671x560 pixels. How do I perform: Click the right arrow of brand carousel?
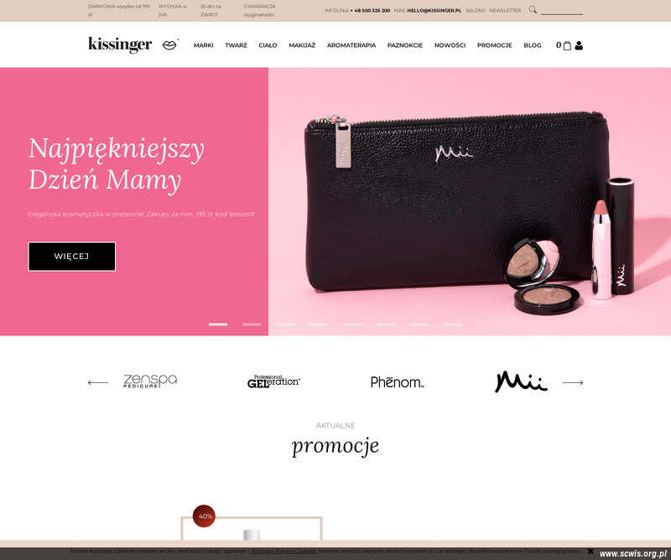tap(573, 382)
